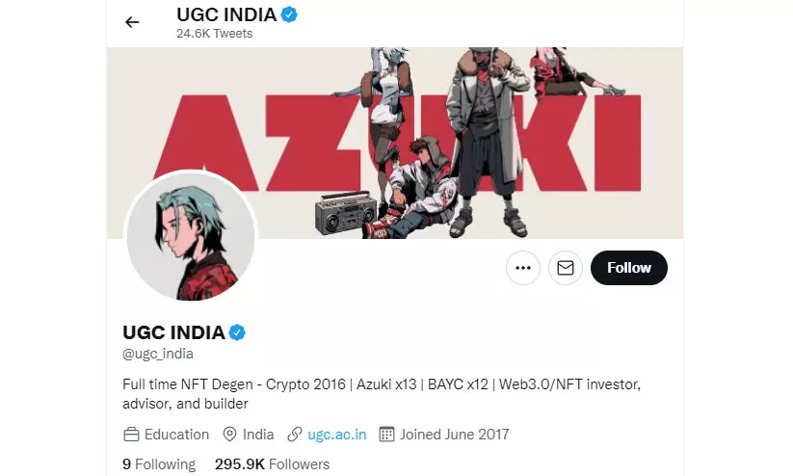
Task: View the 295.9K Followers list
Action: [x=272, y=464]
